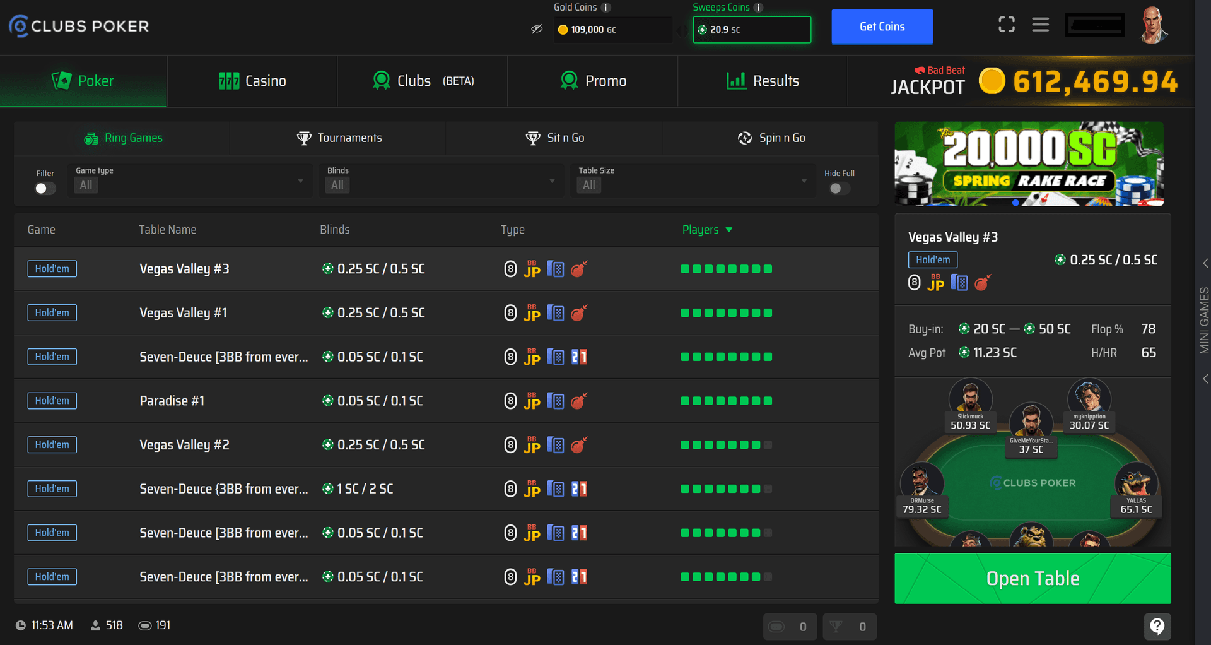Select the Spin n Go tab
This screenshot has height=645, width=1211.
(x=771, y=138)
